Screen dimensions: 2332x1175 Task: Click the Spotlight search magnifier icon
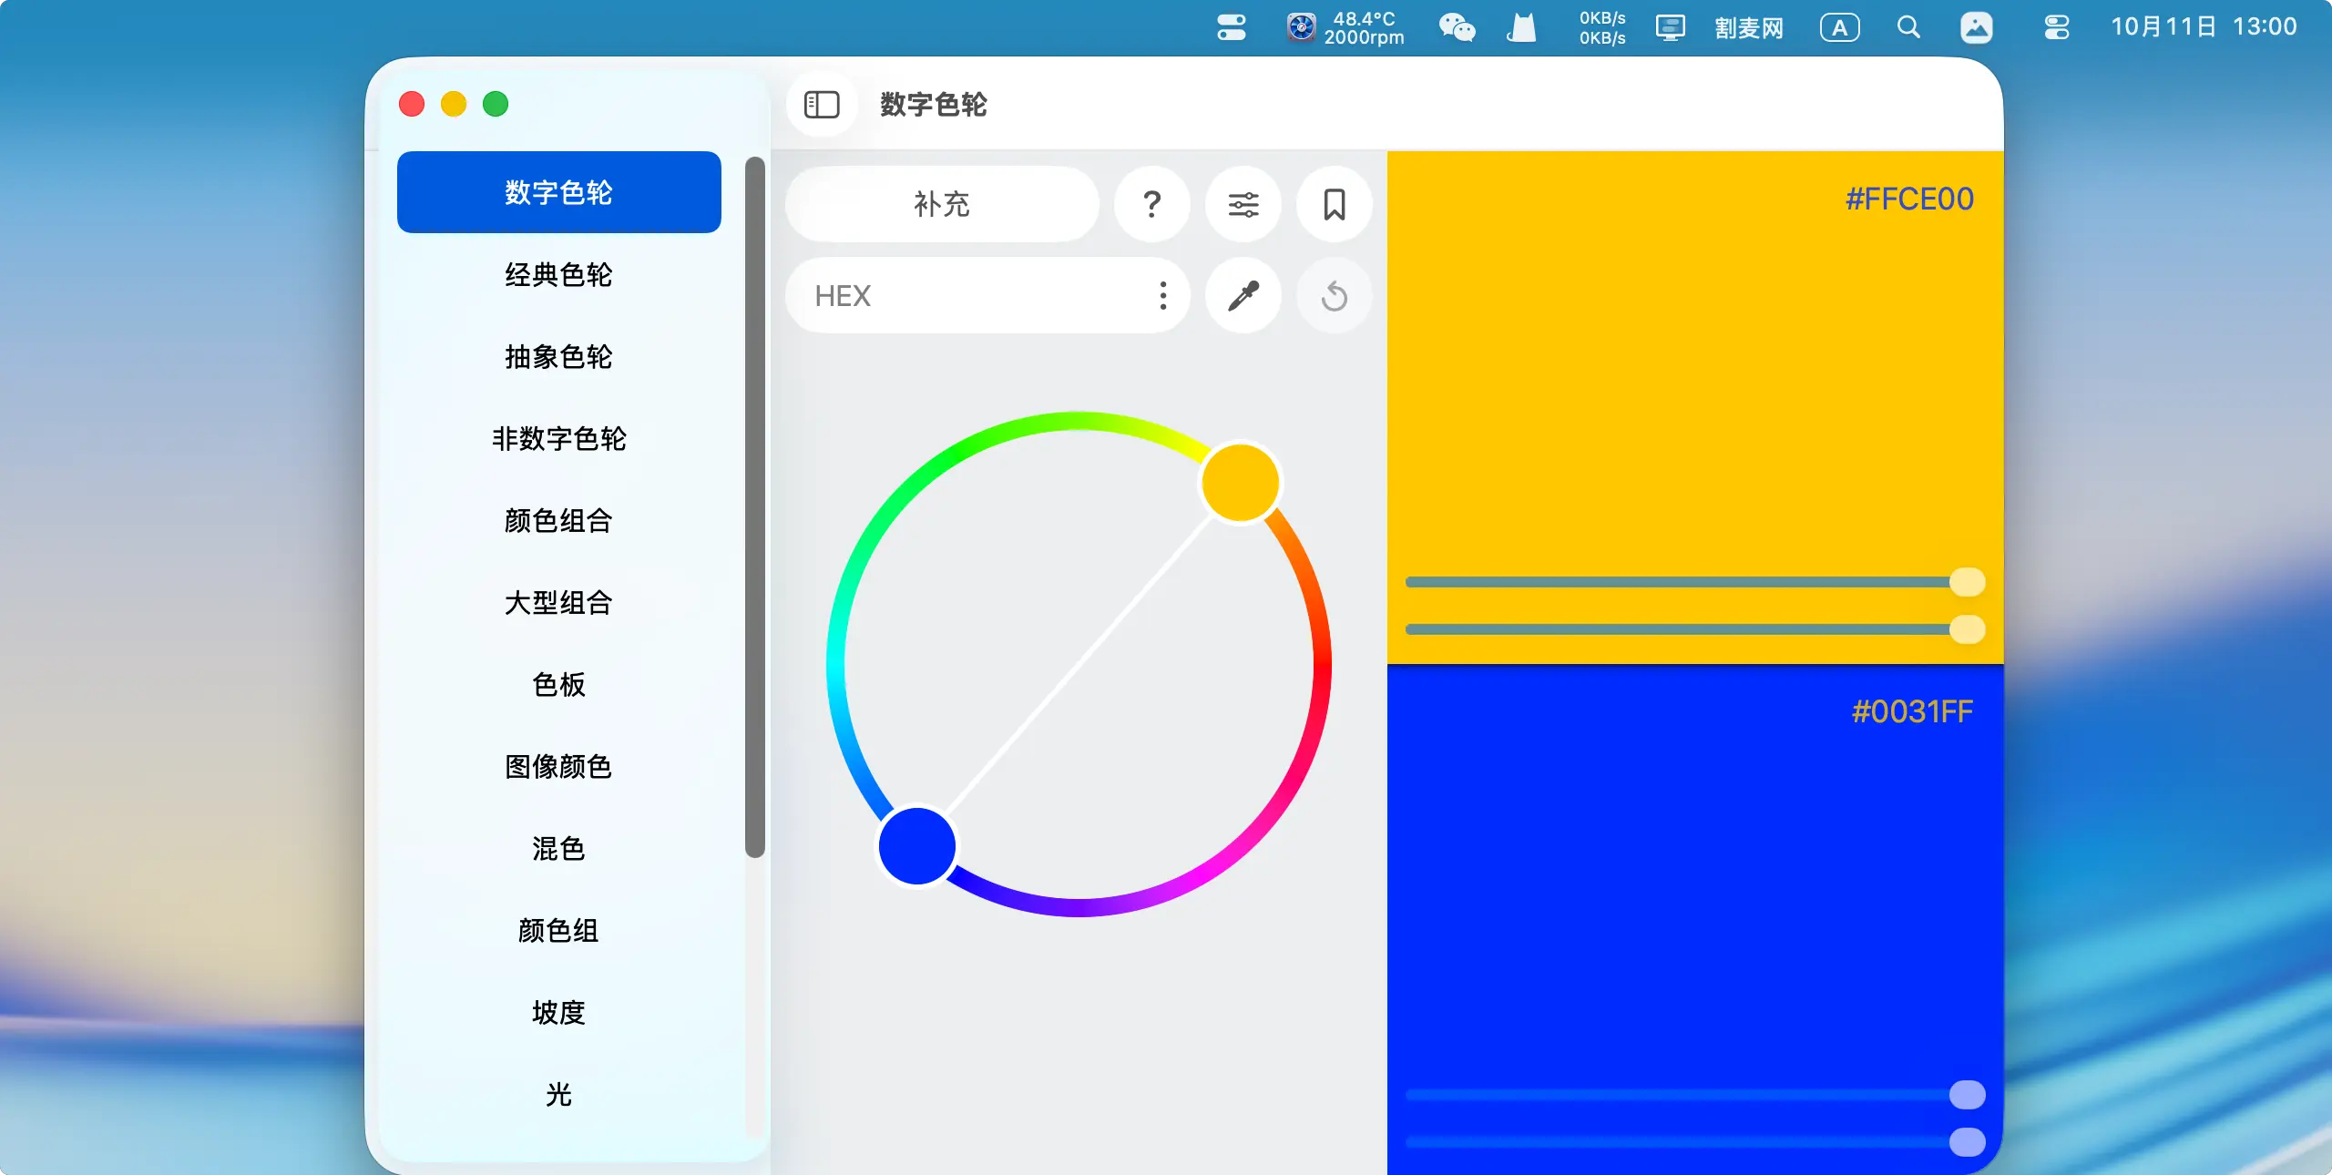point(1908,27)
